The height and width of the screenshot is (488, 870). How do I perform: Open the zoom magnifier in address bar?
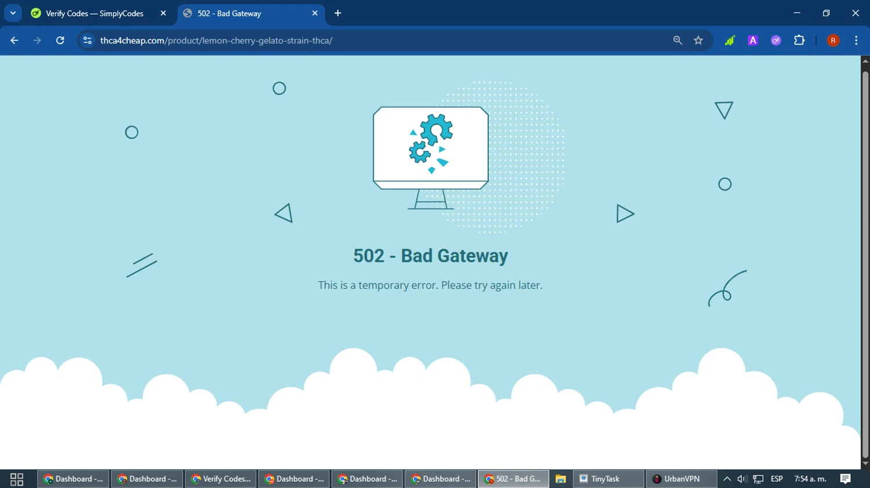pos(677,41)
